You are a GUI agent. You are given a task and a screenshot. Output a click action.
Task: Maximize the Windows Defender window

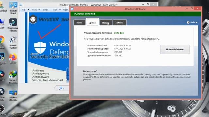[192, 9]
